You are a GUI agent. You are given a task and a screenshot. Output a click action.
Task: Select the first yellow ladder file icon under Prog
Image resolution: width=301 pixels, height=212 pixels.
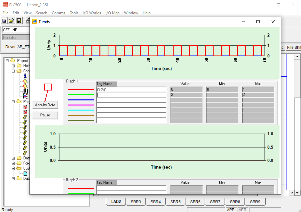25,117
